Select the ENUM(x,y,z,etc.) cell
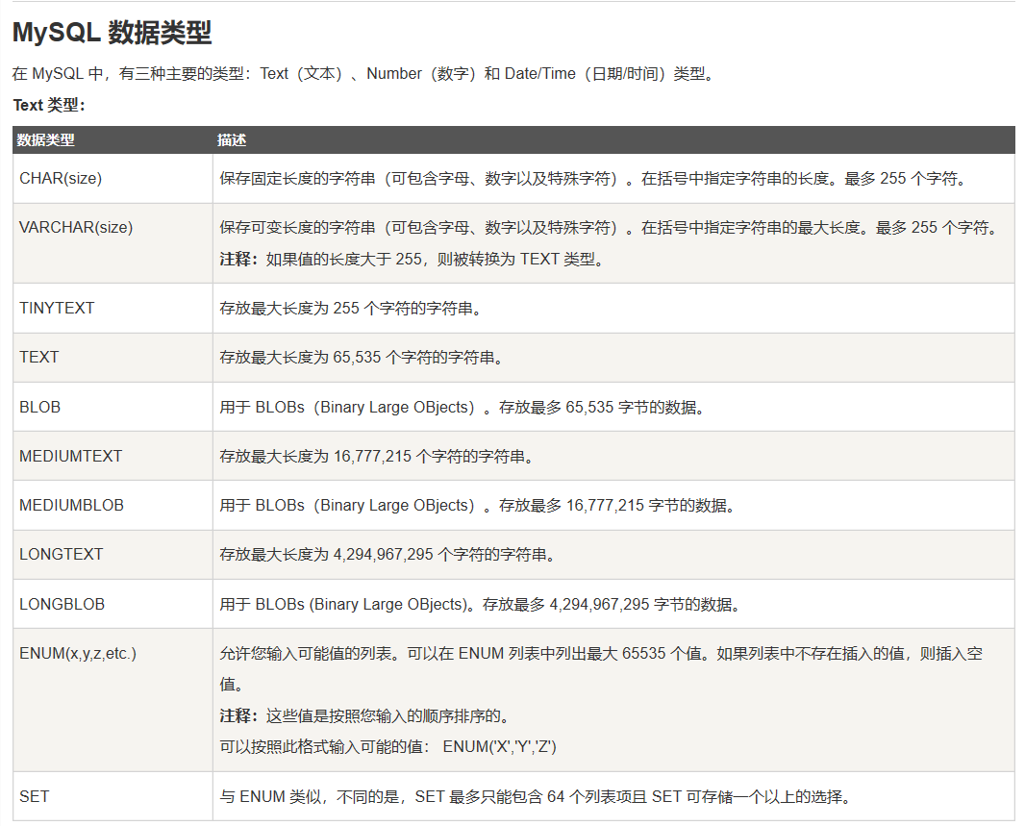The height and width of the screenshot is (826, 1025). [x=112, y=700]
